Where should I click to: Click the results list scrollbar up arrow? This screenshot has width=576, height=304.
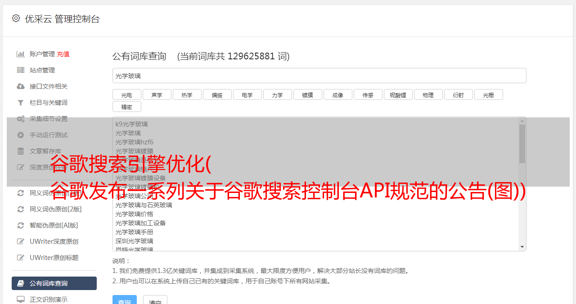tap(522, 121)
